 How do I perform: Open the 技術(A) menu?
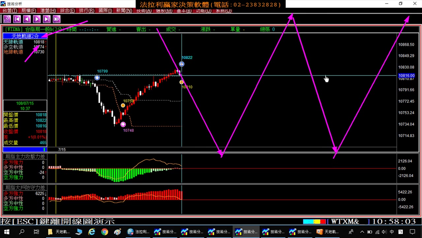pos(144,11)
